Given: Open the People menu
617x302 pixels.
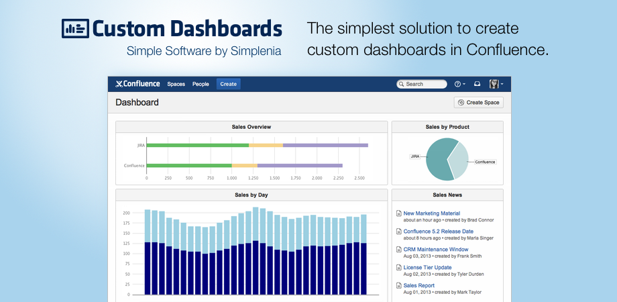Looking at the screenshot, I should pos(201,84).
